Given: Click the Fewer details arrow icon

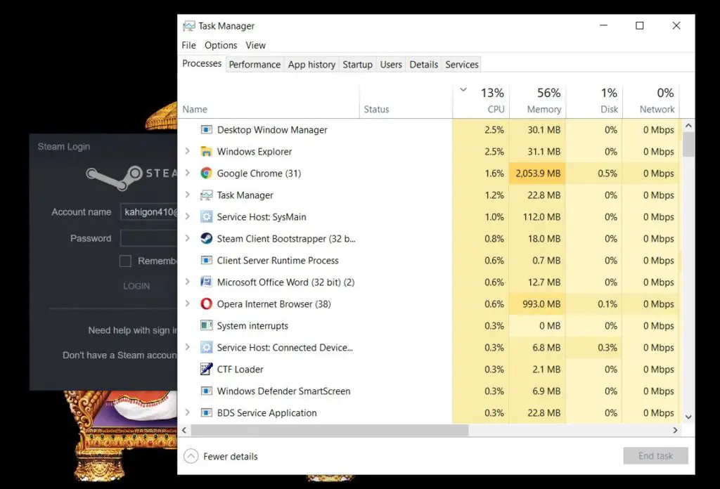Looking at the screenshot, I should click(x=191, y=456).
